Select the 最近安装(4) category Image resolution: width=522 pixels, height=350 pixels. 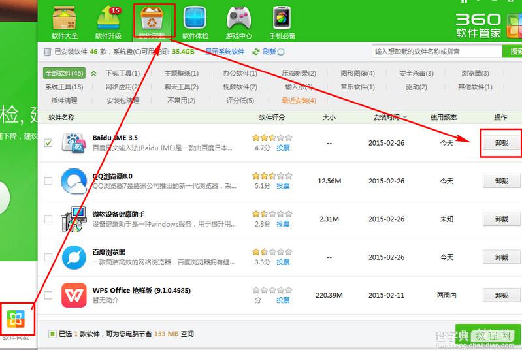299,101
